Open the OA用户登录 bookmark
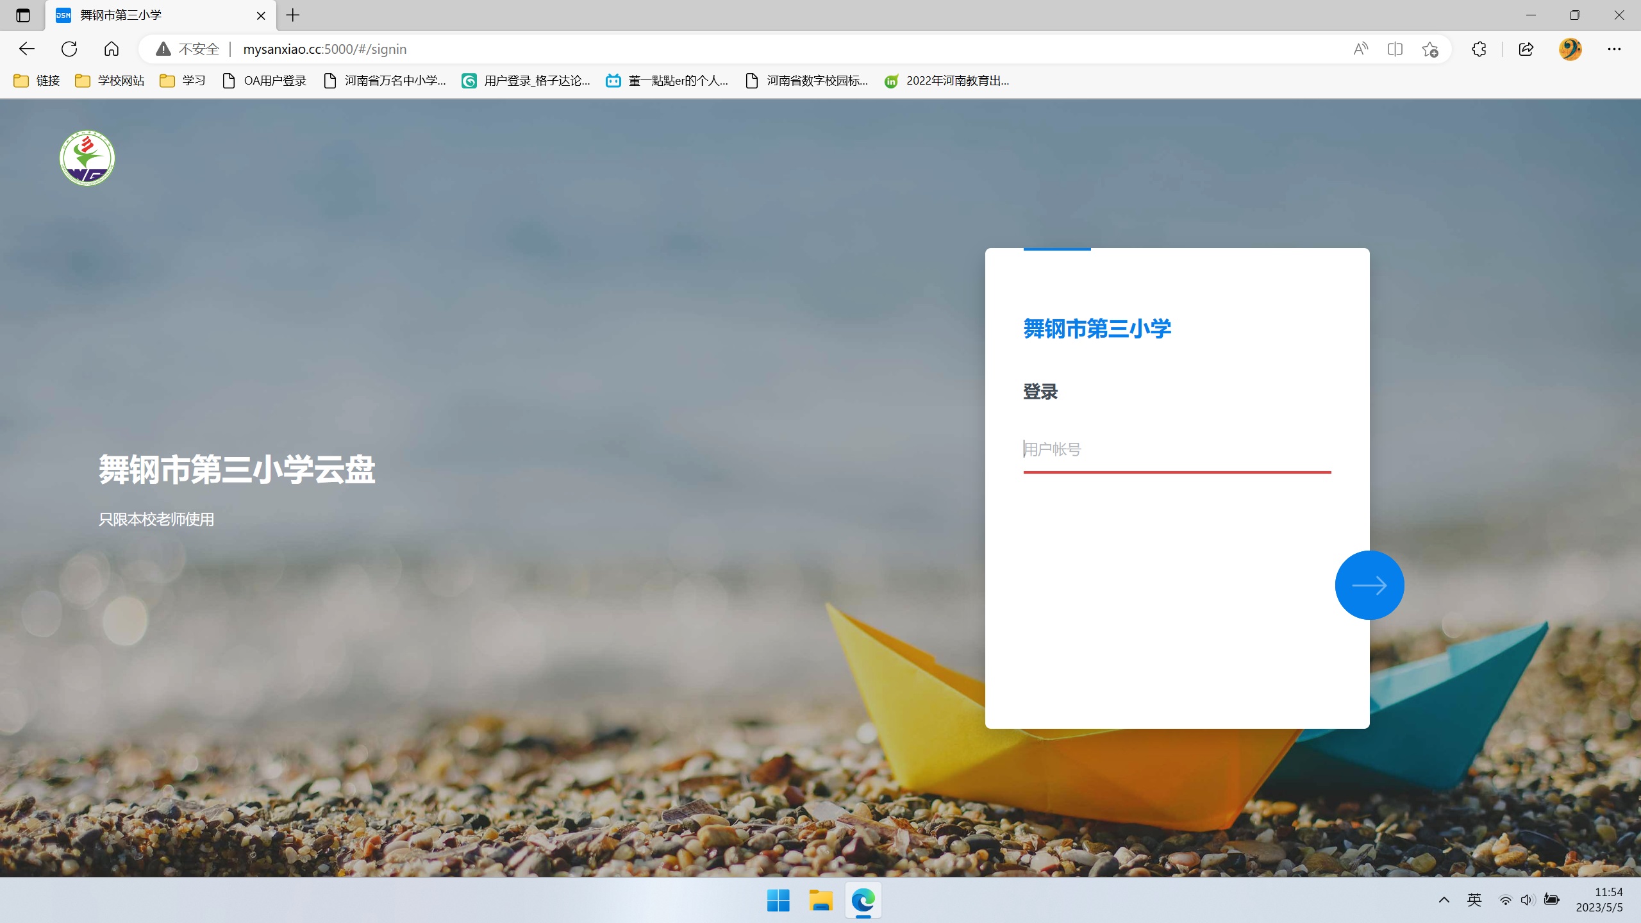This screenshot has height=923, width=1641. coord(264,81)
